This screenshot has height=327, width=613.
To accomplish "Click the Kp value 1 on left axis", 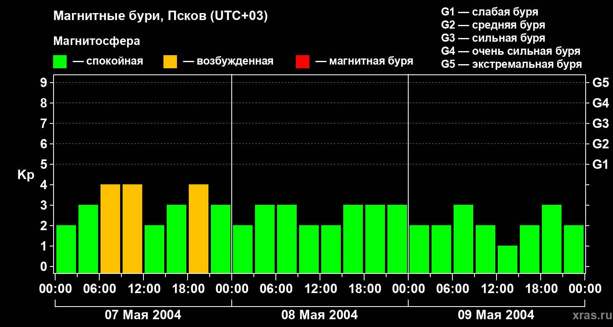I will (x=44, y=246).
